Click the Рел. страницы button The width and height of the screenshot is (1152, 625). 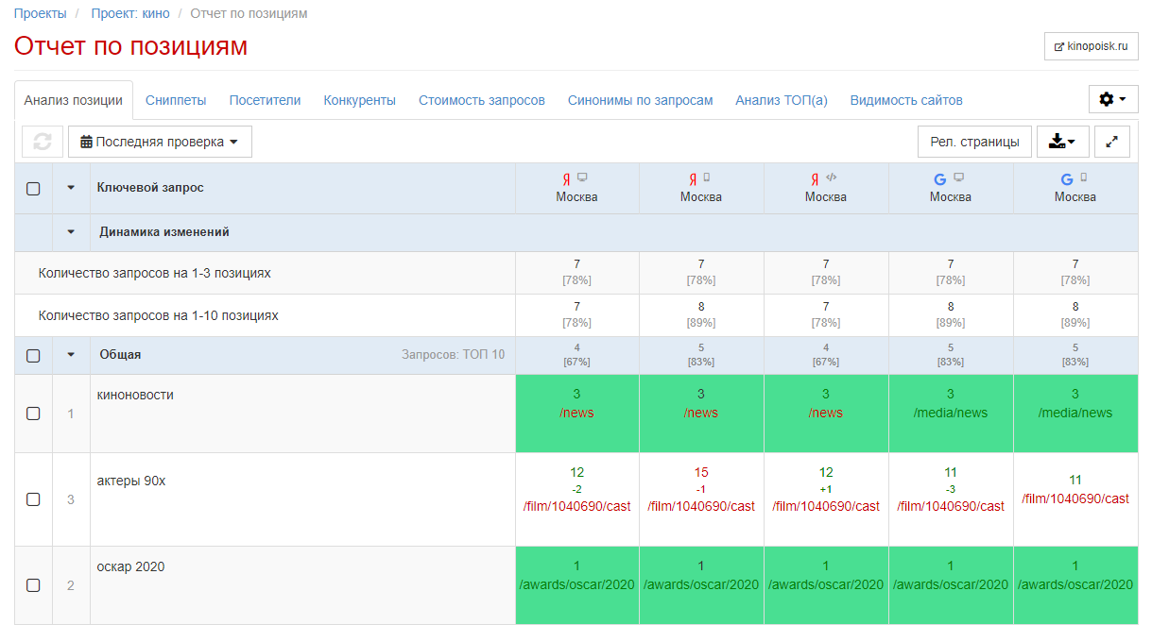click(x=973, y=142)
